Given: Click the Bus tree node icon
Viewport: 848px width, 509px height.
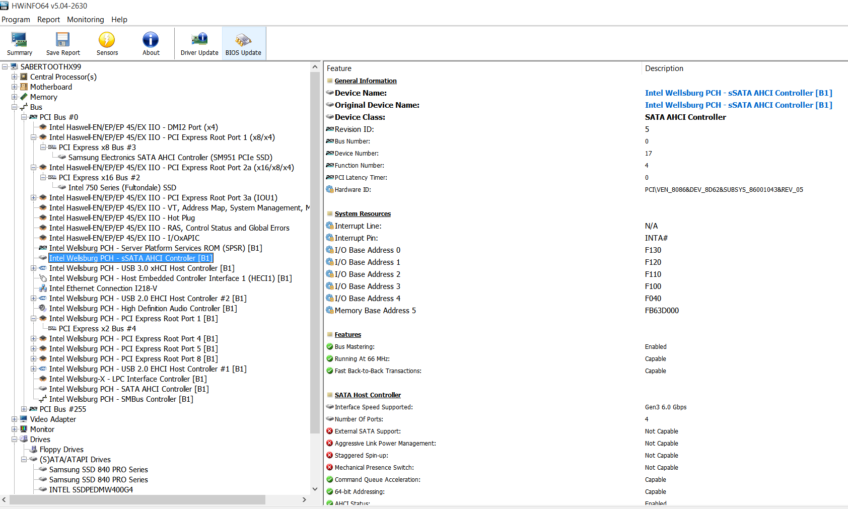Looking at the screenshot, I should point(24,107).
